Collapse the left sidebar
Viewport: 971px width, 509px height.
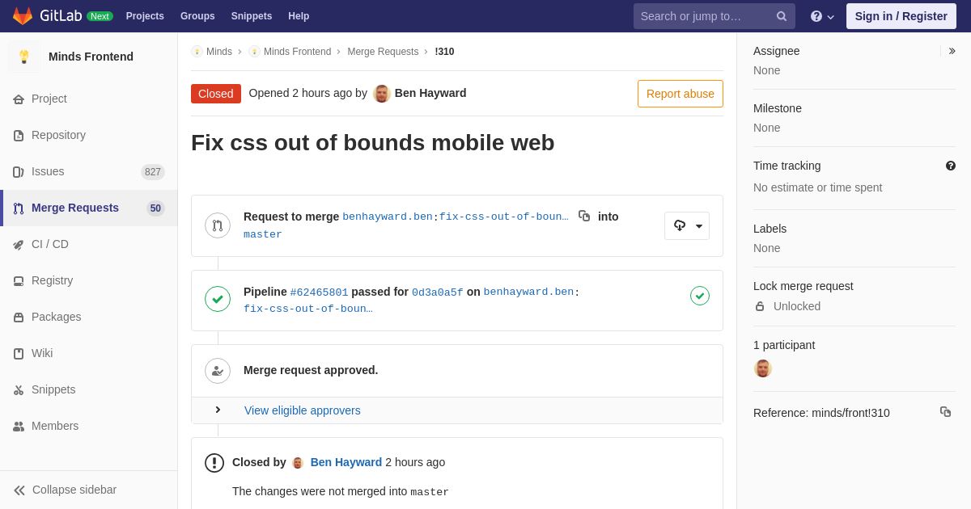tap(65, 490)
